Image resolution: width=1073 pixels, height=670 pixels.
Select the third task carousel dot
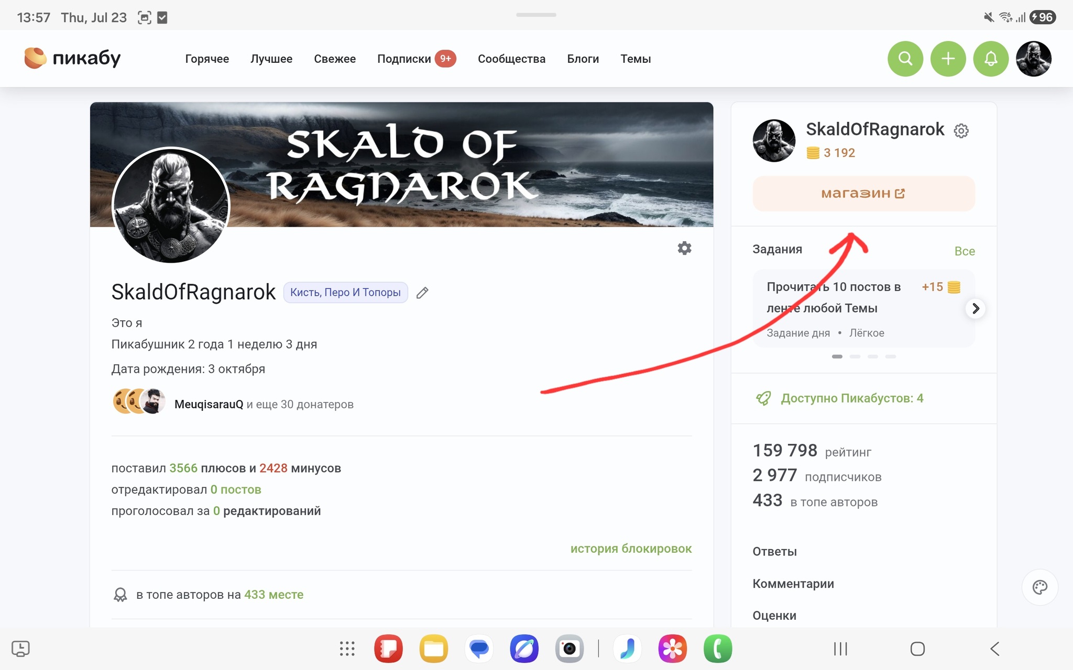tap(873, 356)
